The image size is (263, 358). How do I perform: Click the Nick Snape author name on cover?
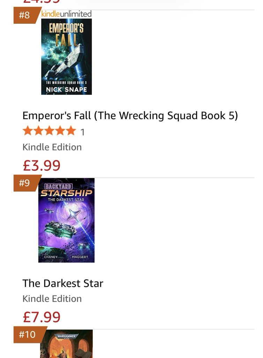tap(66, 89)
